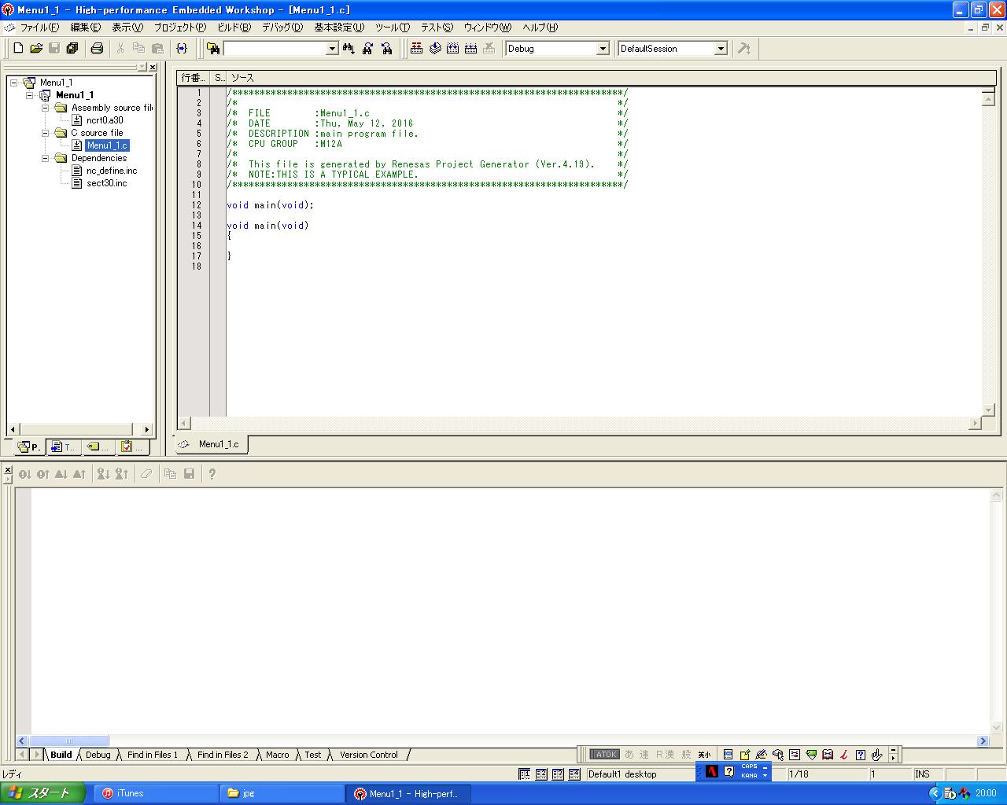The height and width of the screenshot is (805, 1007).
Task: Switch to Find in Files 1 tab
Action: coord(153,755)
